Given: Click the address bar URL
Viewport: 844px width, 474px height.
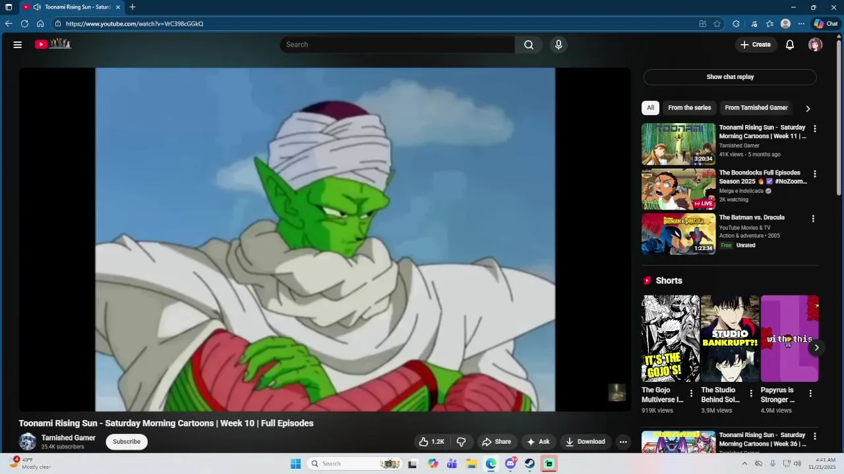Looking at the screenshot, I should pyautogui.click(x=135, y=24).
